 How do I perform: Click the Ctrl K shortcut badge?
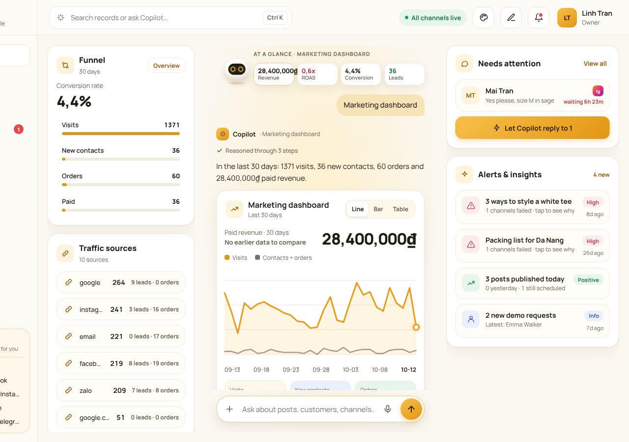tap(275, 18)
